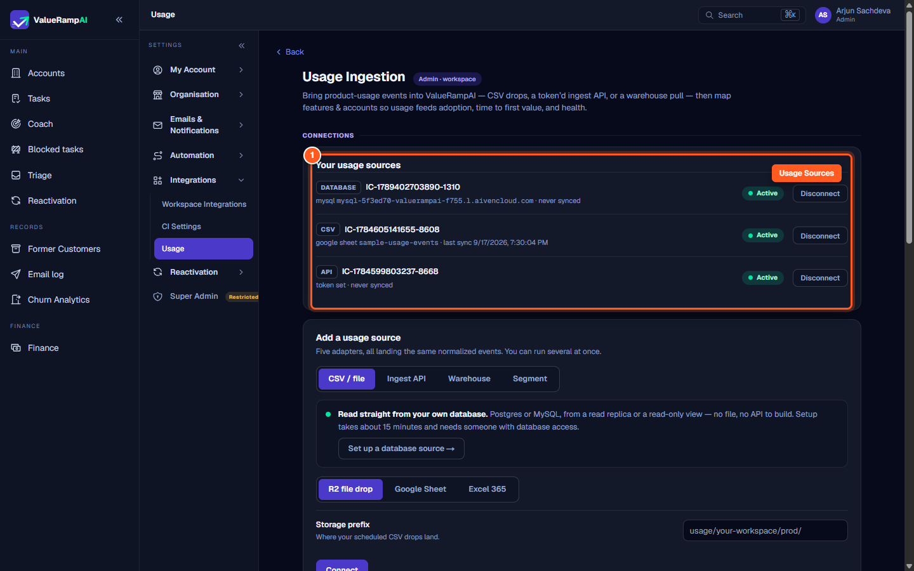Click the Email log paper-plane icon

point(16,274)
